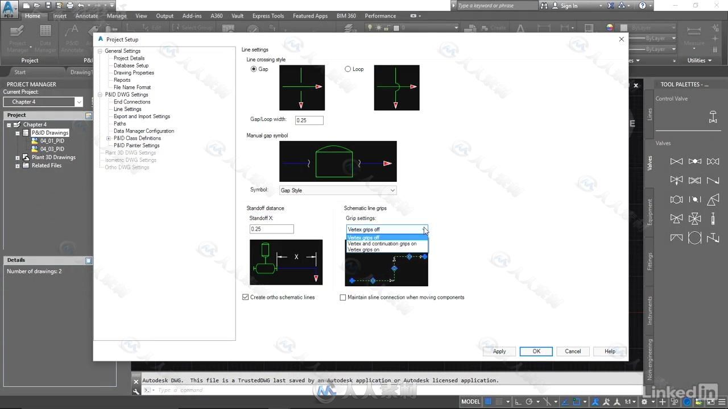The width and height of the screenshot is (728, 409).
Task: Collapse the General Settings tree node
Action: click(100, 51)
